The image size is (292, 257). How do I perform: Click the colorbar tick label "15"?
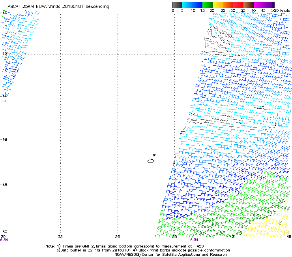tap(202, 11)
